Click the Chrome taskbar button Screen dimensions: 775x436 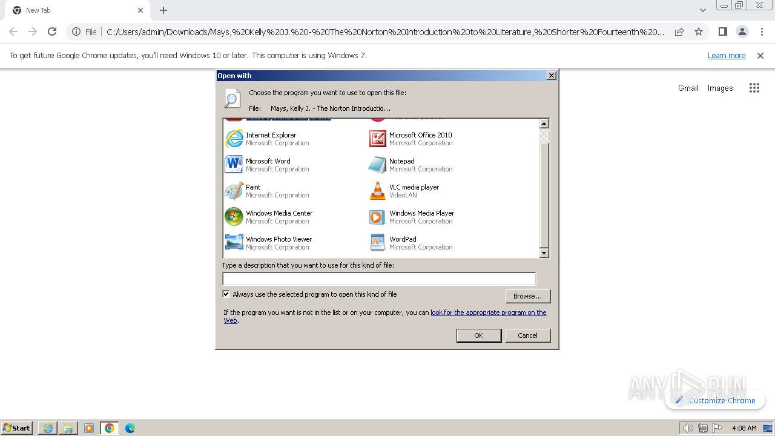click(x=110, y=428)
